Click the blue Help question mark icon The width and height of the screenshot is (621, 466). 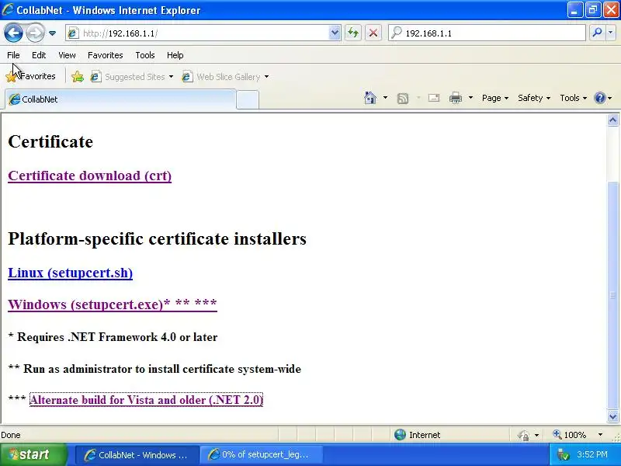(x=600, y=98)
